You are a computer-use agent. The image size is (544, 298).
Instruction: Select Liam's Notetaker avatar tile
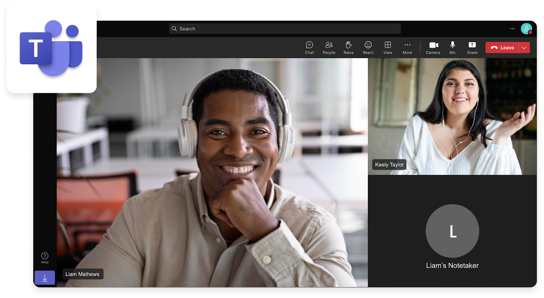point(452,231)
